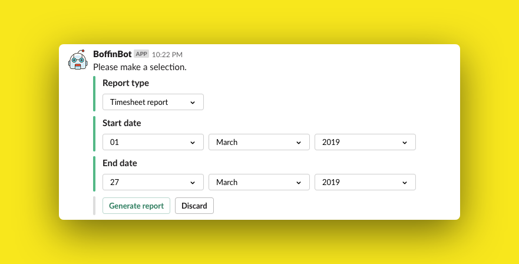This screenshot has height=264, width=519.
Task: Click the Discard button
Action: (194, 206)
